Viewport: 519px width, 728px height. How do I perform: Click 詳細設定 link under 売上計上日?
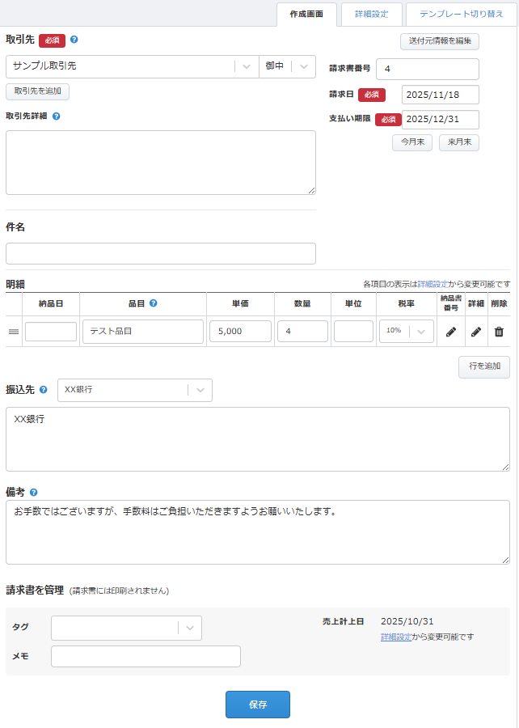[395, 637]
